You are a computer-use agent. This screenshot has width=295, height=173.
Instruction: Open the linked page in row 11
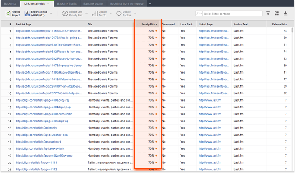(x=210, y=100)
